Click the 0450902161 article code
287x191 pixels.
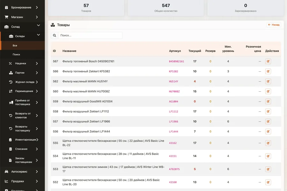[x=176, y=61]
